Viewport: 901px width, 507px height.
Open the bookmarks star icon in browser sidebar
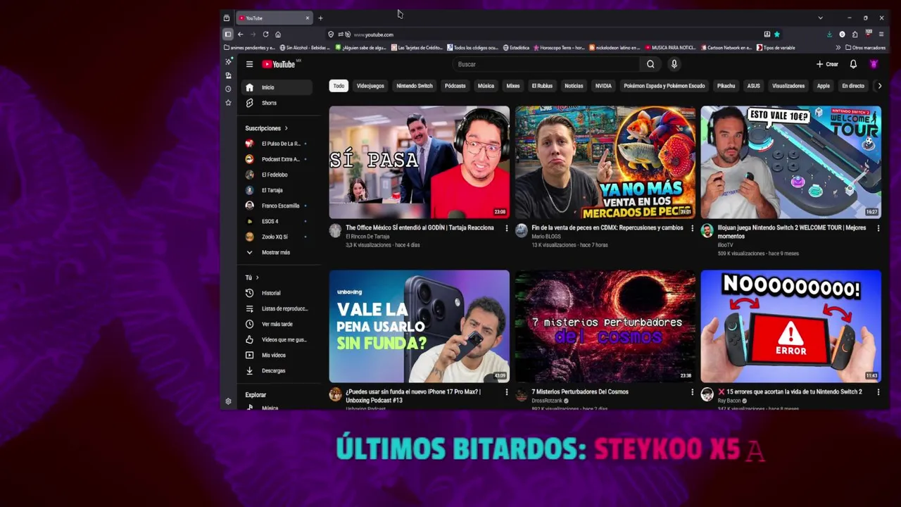[228, 103]
